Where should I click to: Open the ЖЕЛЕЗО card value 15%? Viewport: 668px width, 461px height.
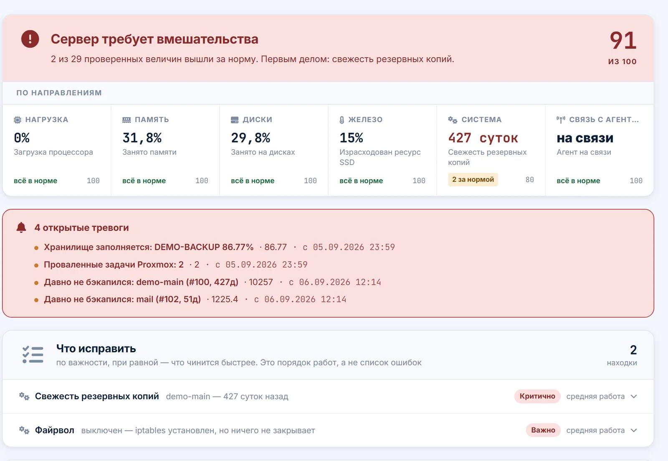tap(351, 138)
